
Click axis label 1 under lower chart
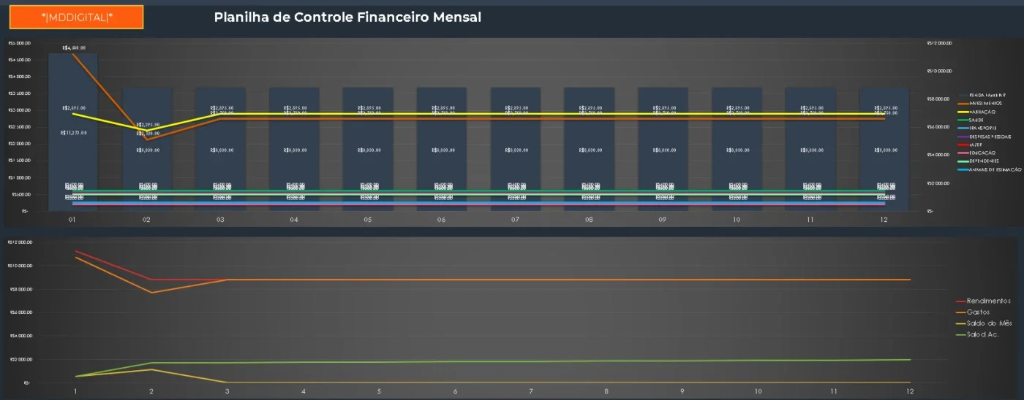point(75,391)
